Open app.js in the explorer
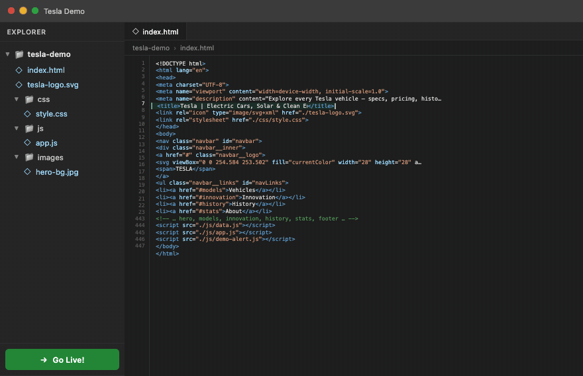 (46, 143)
